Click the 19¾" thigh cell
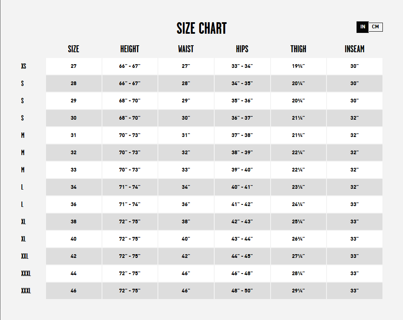The image size is (403, 320). pos(299,66)
